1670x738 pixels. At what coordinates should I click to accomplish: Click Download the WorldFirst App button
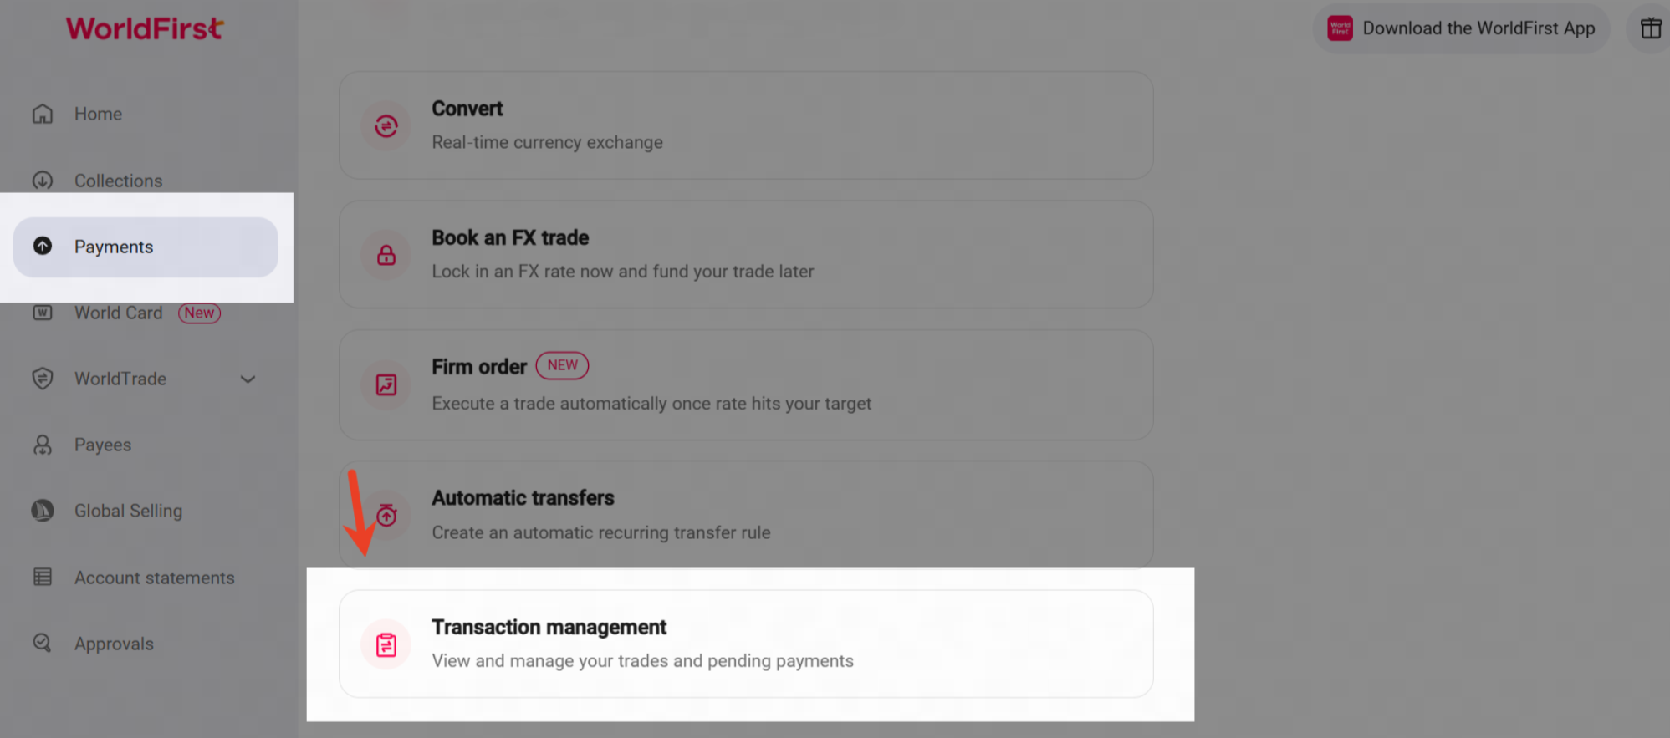pyautogui.click(x=1461, y=28)
